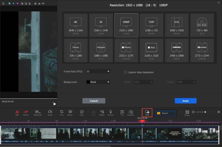The width and height of the screenshot is (222, 147).
Task: Click the Record microphone icon
Action: (x=110, y=112)
